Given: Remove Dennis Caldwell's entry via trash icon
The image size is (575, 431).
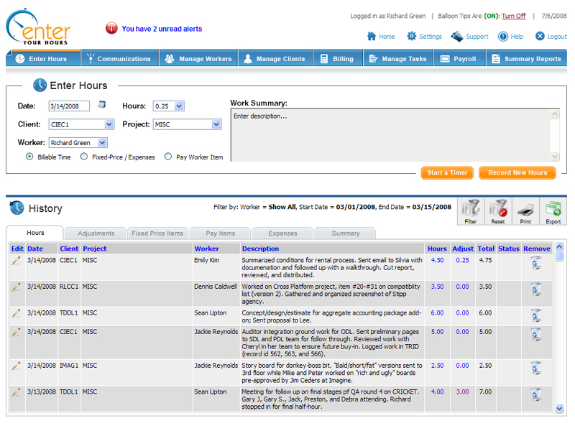Looking at the screenshot, I should click(x=535, y=289).
